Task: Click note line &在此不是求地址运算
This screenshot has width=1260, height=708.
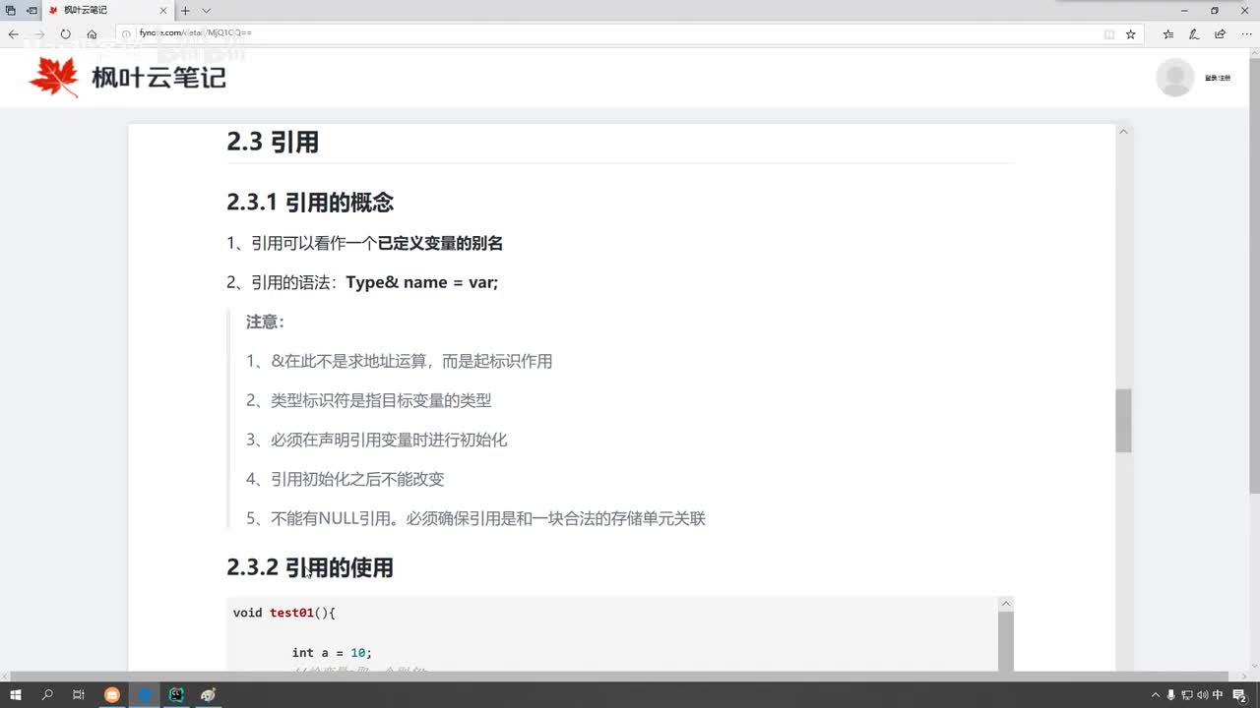Action: pos(399,361)
